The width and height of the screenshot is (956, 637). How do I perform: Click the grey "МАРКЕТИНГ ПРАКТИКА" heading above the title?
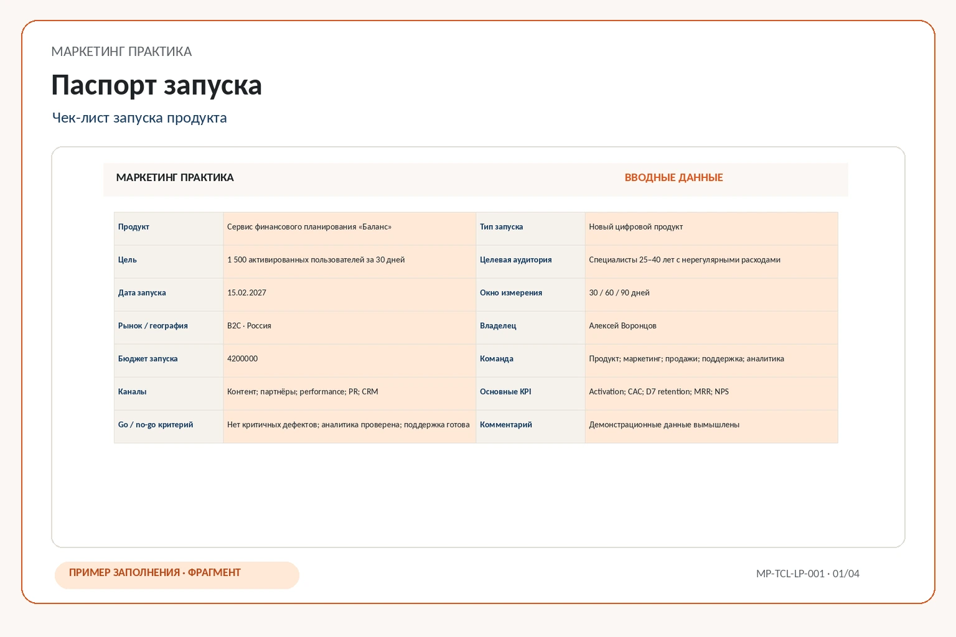pyautogui.click(x=121, y=52)
